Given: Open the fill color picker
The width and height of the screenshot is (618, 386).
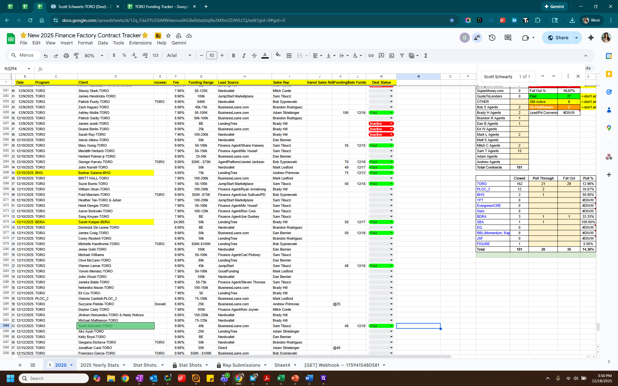Looking at the screenshot, I should 278,55.
